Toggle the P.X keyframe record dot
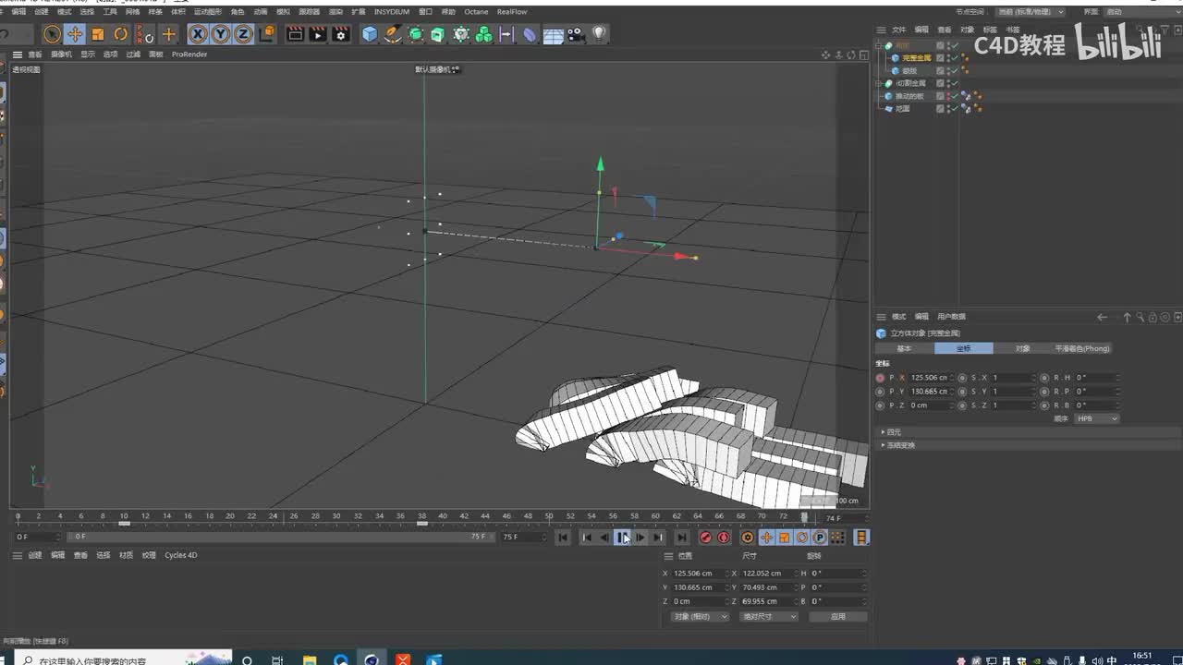Image resolution: width=1183 pixels, height=665 pixels. [880, 378]
